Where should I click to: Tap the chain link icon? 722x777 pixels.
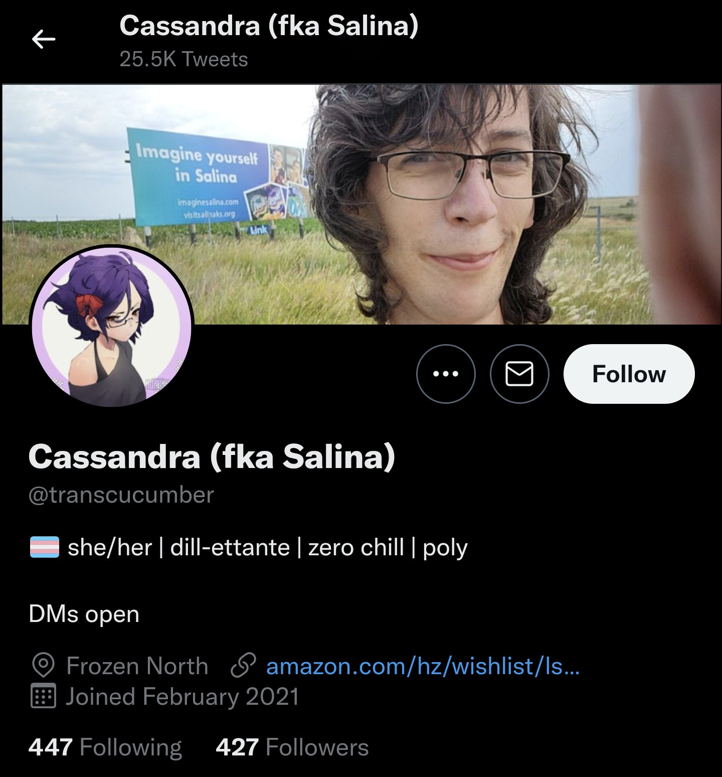tap(243, 666)
